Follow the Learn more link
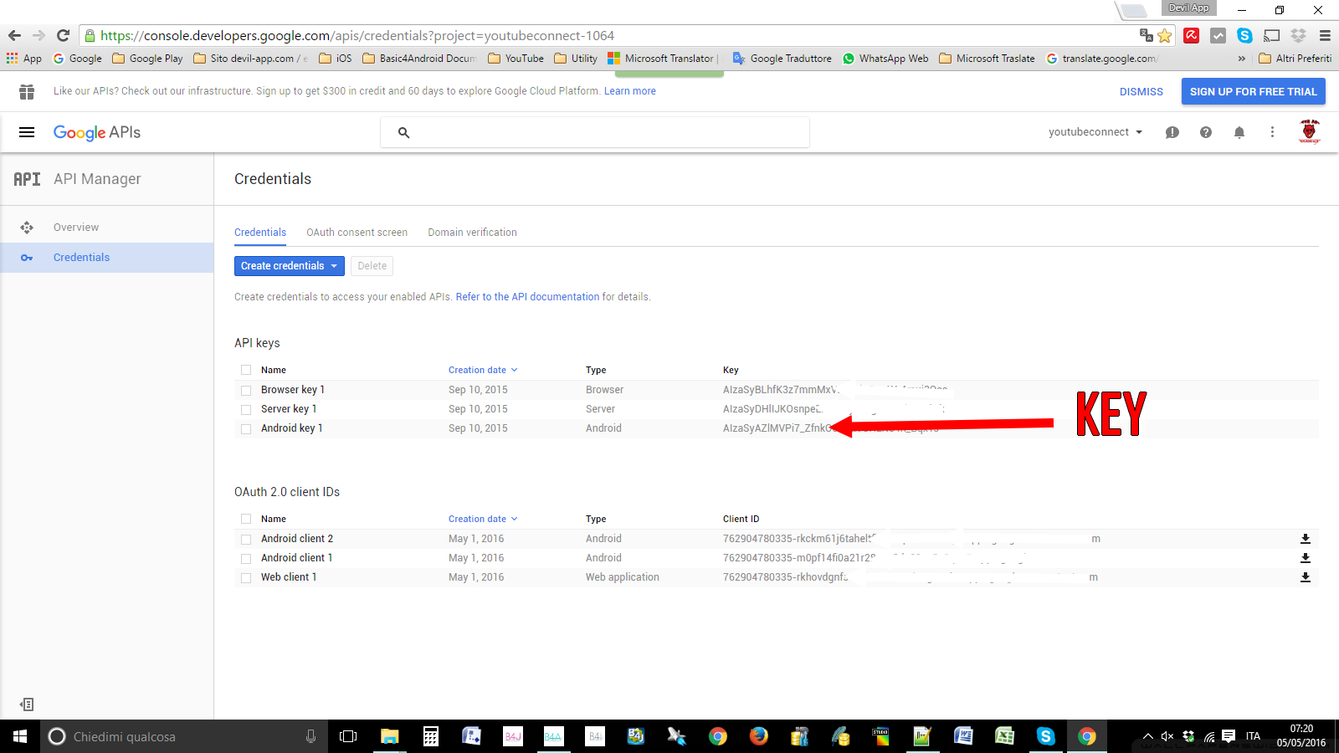Image resolution: width=1339 pixels, height=753 pixels. (x=630, y=91)
